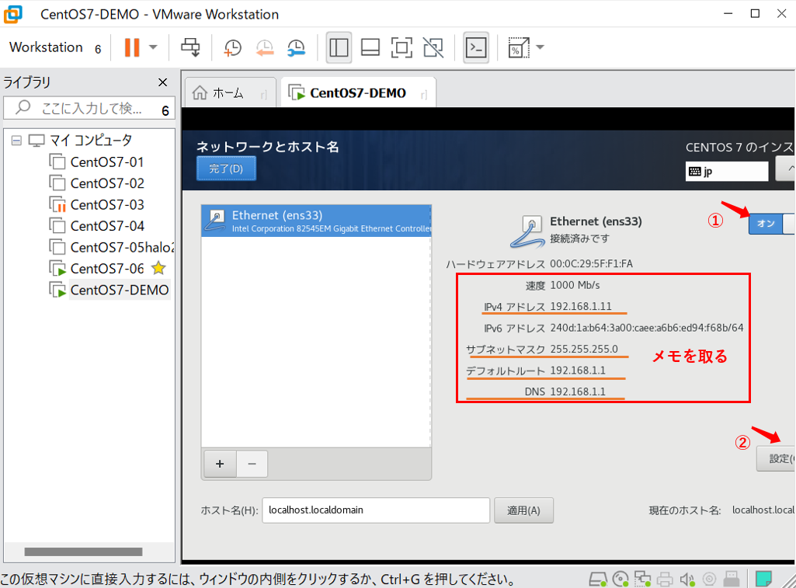796x588 pixels.
Task: Toggle the library sidebar view
Action: pyautogui.click(x=339, y=47)
